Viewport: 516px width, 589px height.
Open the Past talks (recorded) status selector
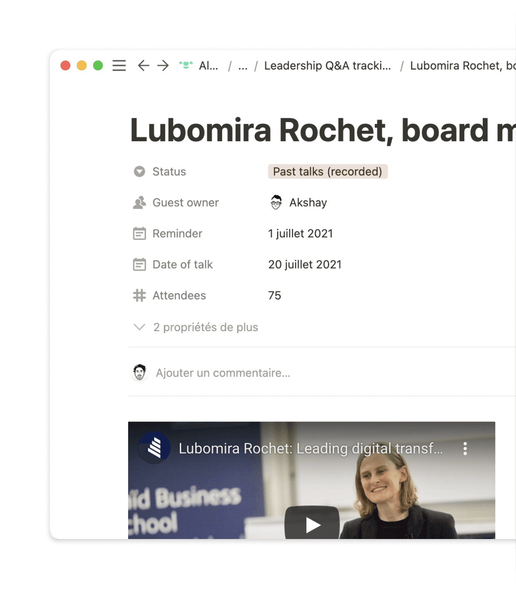coord(327,172)
